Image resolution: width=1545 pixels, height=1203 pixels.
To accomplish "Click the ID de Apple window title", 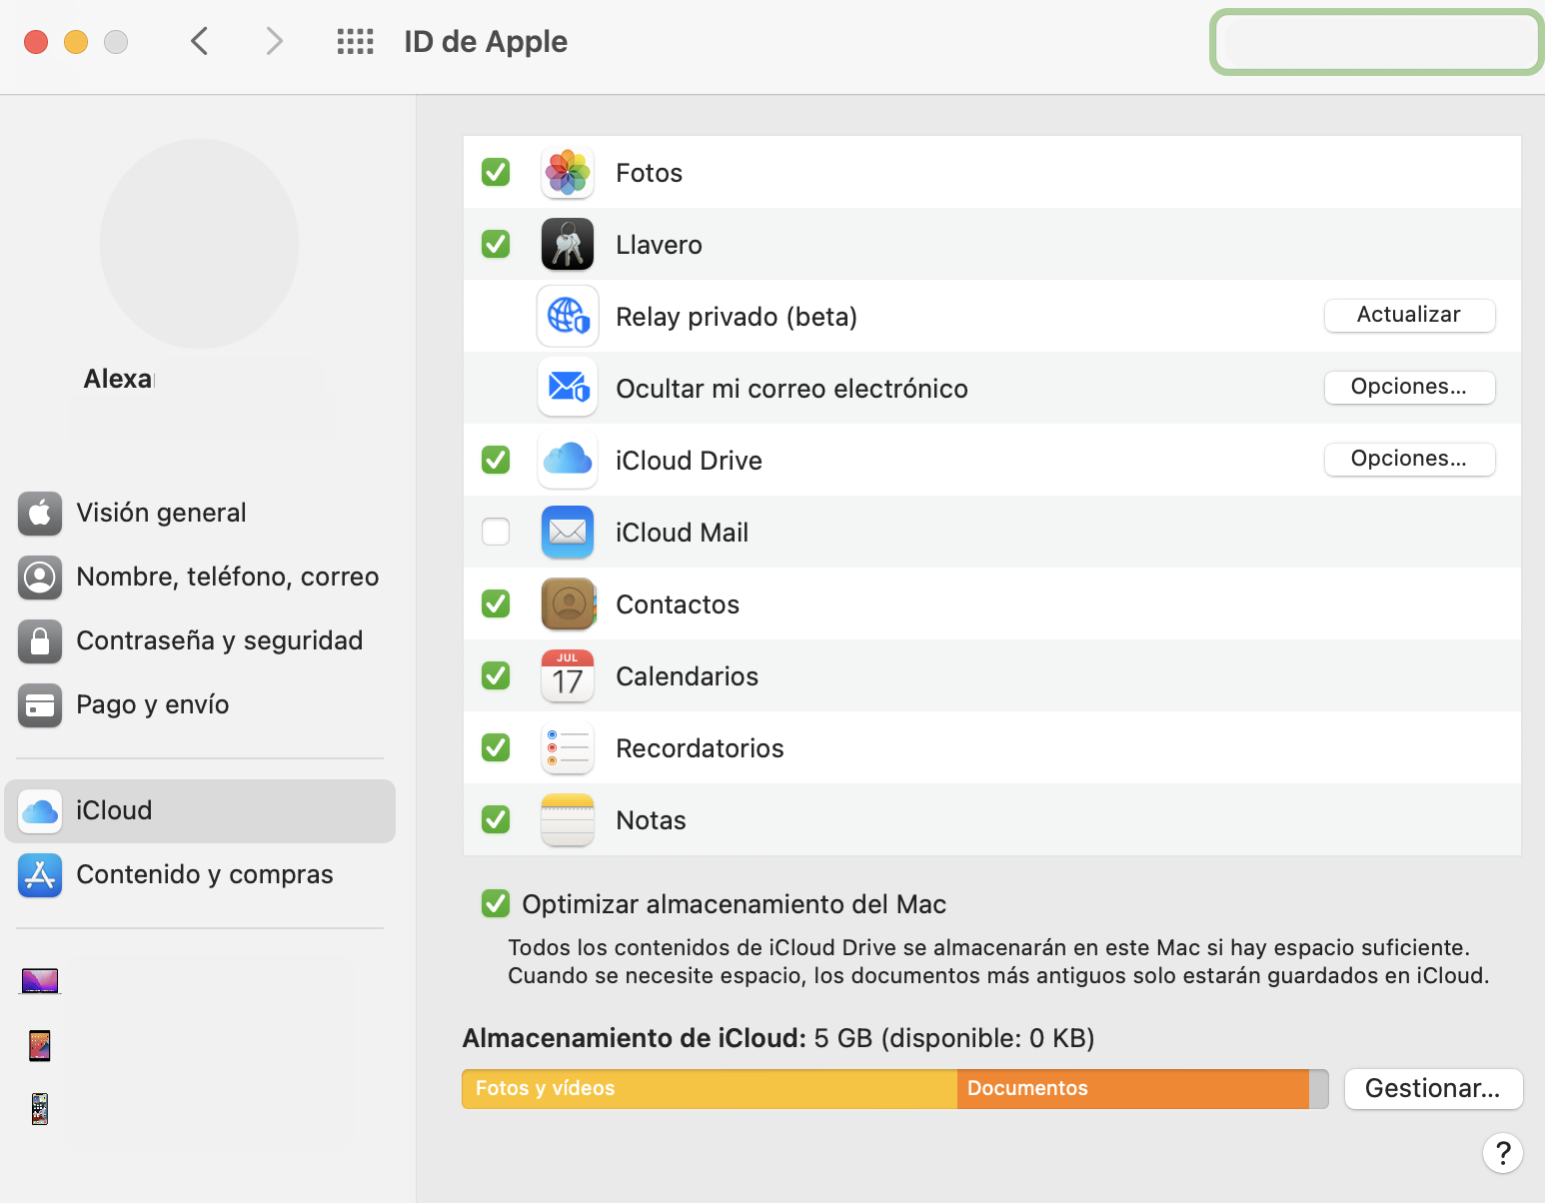I will [486, 42].
